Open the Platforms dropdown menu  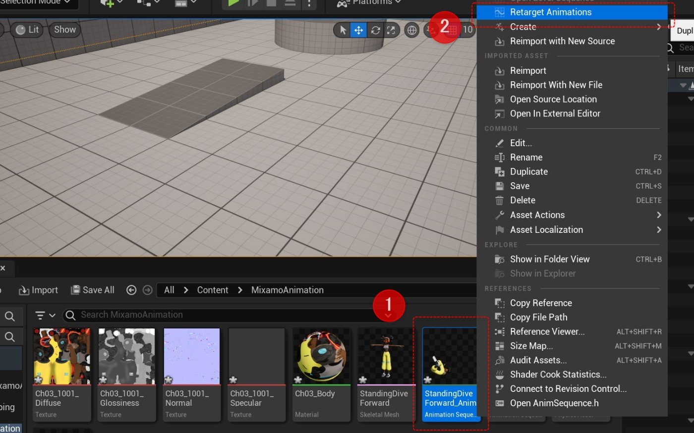tap(369, 2)
